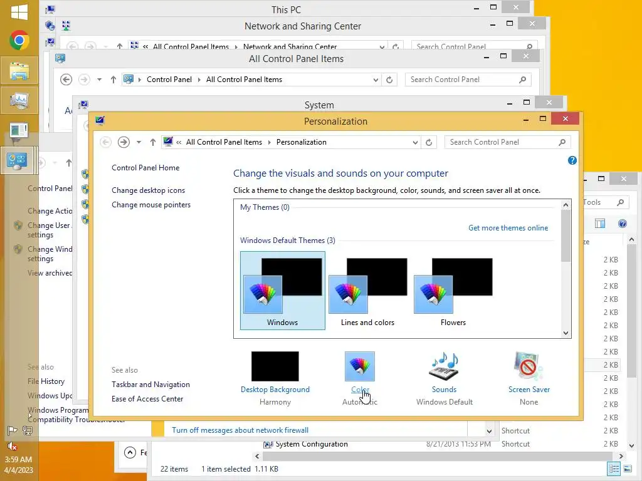Image resolution: width=642 pixels, height=481 pixels.
Task: Click network tray icon
Action: point(28,430)
